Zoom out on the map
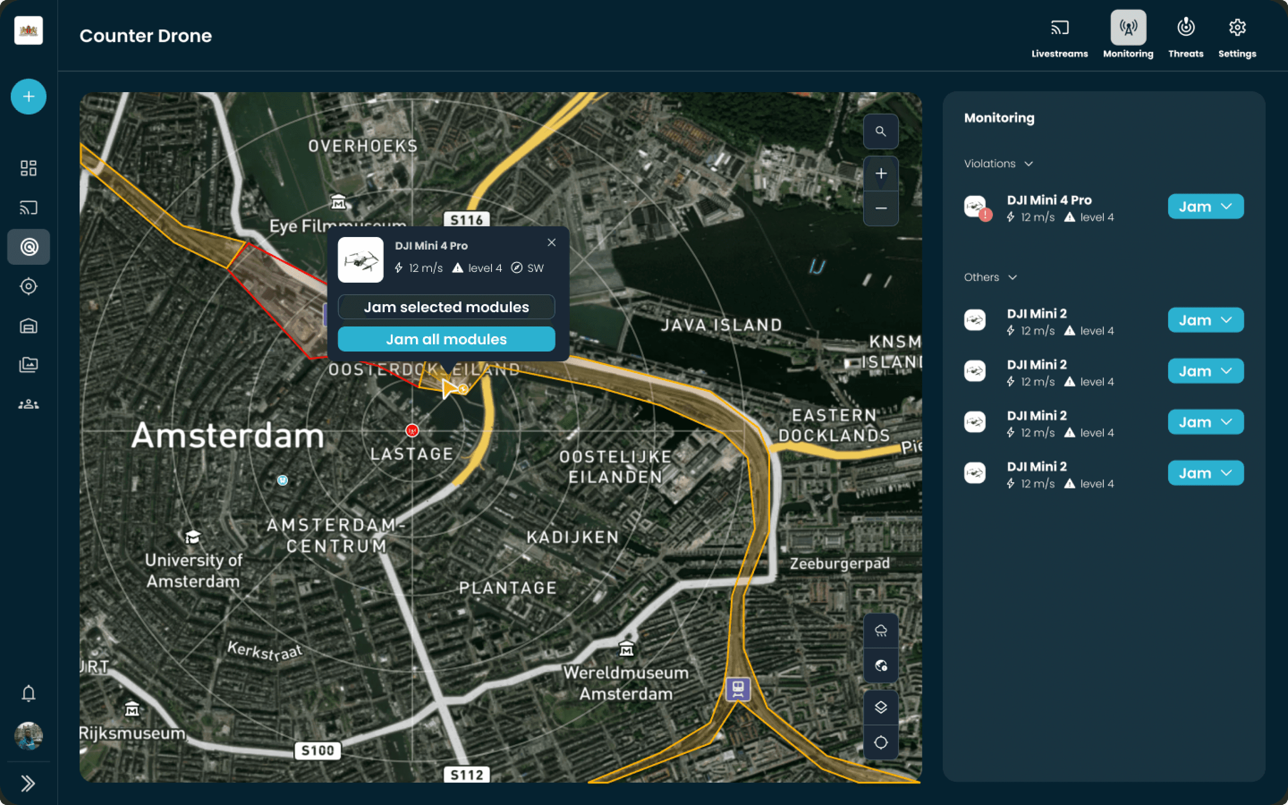The height and width of the screenshot is (805, 1288). [881, 208]
